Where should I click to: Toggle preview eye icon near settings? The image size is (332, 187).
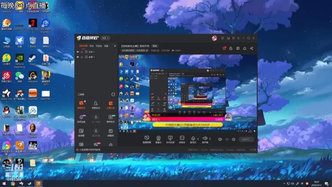227,139
